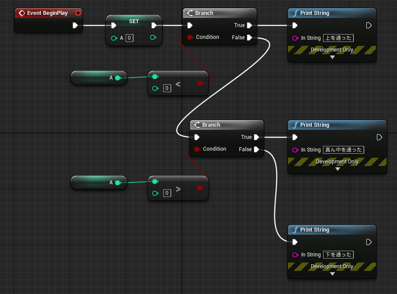Select the greater-than comparison operator symbol
Viewport: 397px width, 294px height.
click(x=178, y=189)
